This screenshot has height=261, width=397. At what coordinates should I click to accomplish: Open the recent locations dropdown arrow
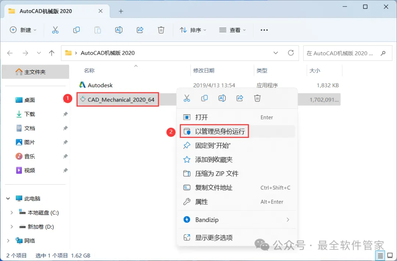pos(39,53)
